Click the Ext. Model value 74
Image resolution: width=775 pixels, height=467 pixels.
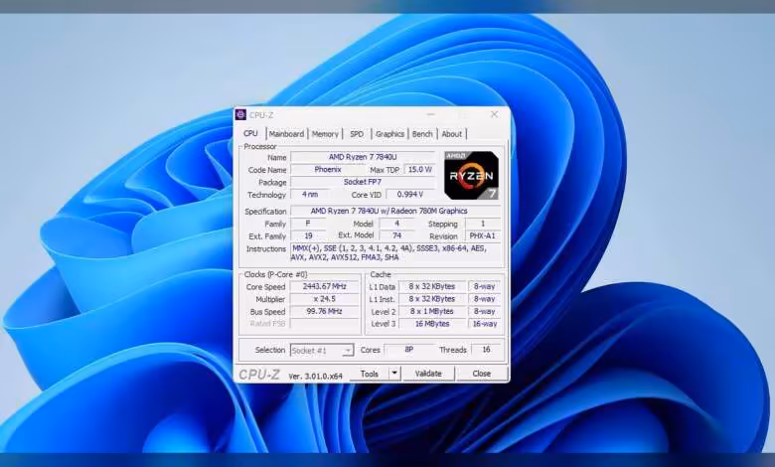coord(396,235)
